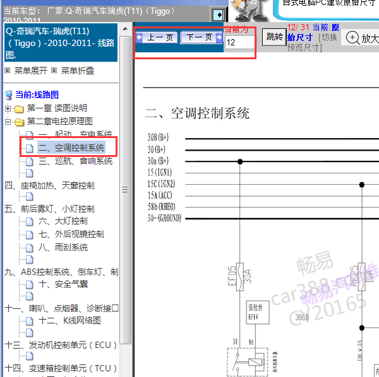The image size is (379, 377).
Task: Select 四、座椅加热、天窗控制 entry
Action: click(x=49, y=185)
